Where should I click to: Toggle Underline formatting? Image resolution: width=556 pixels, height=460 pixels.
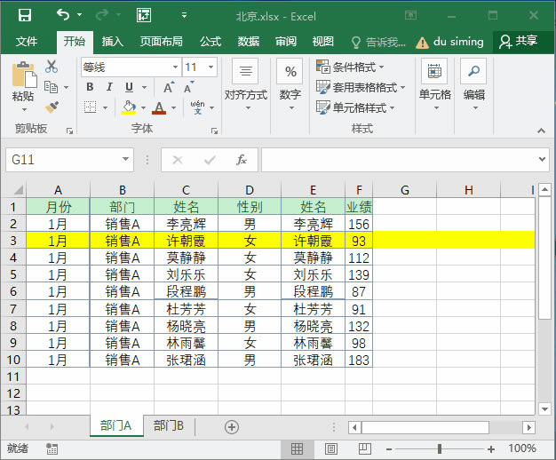(x=129, y=87)
